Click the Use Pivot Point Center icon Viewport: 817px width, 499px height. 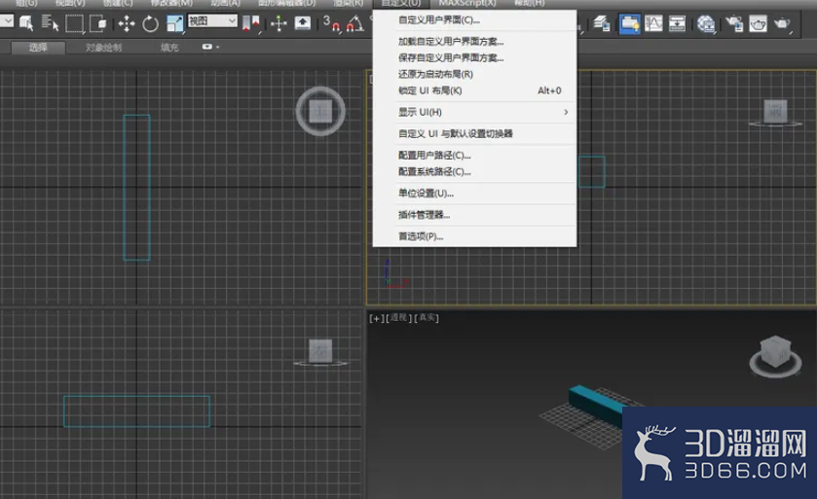click(x=250, y=23)
